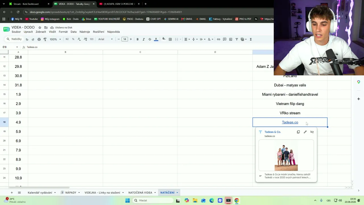Open Tadeas & Co. preview thumbnail
This screenshot has width=364, height=205.
click(x=286, y=155)
